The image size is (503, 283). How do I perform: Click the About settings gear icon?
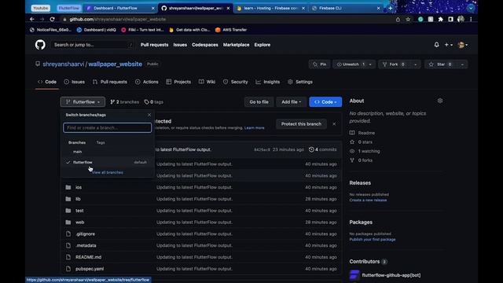coord(440,101)
